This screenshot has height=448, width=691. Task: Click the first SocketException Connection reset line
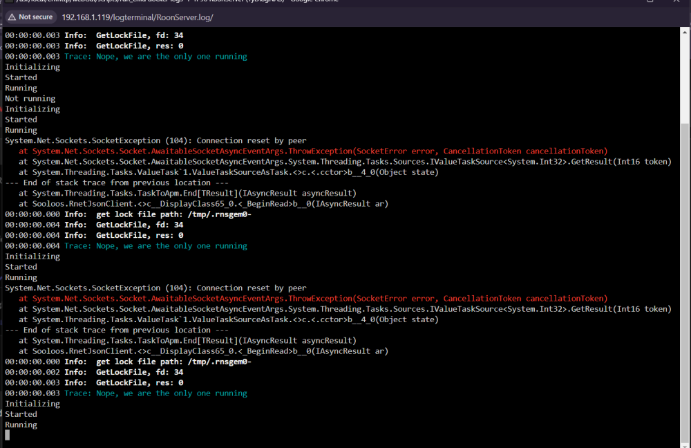click(155, 140)
